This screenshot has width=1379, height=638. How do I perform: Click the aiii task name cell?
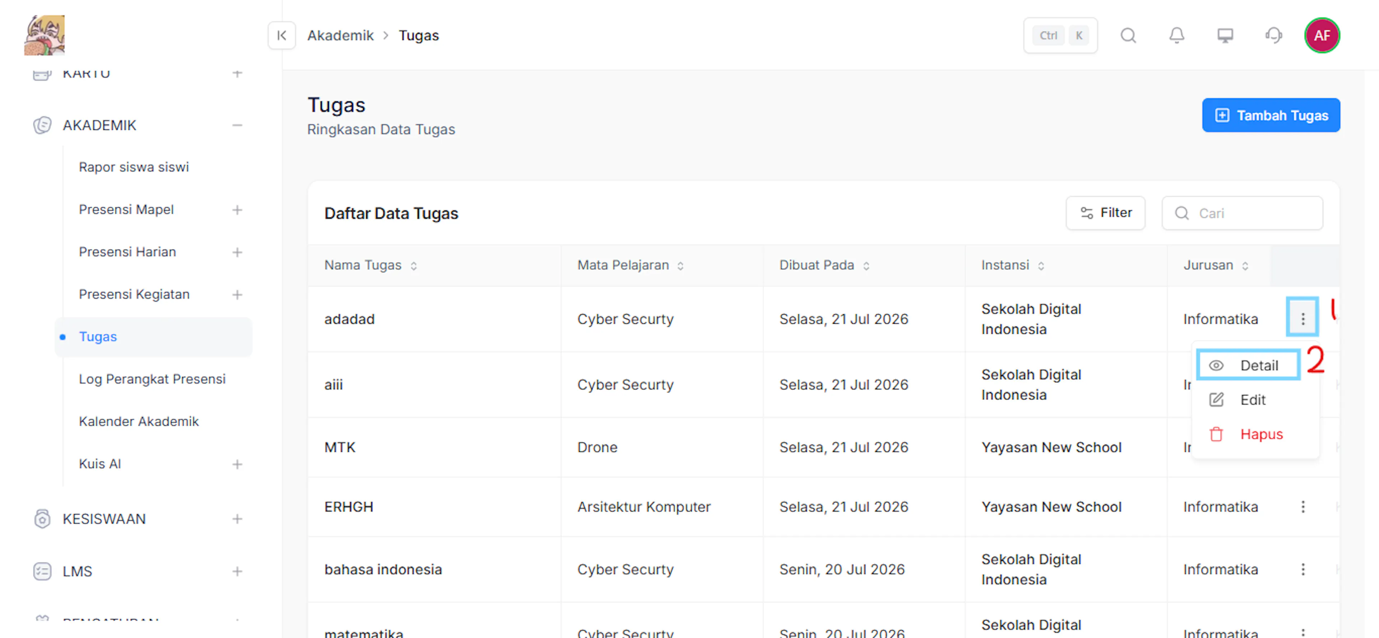(334, 385)
